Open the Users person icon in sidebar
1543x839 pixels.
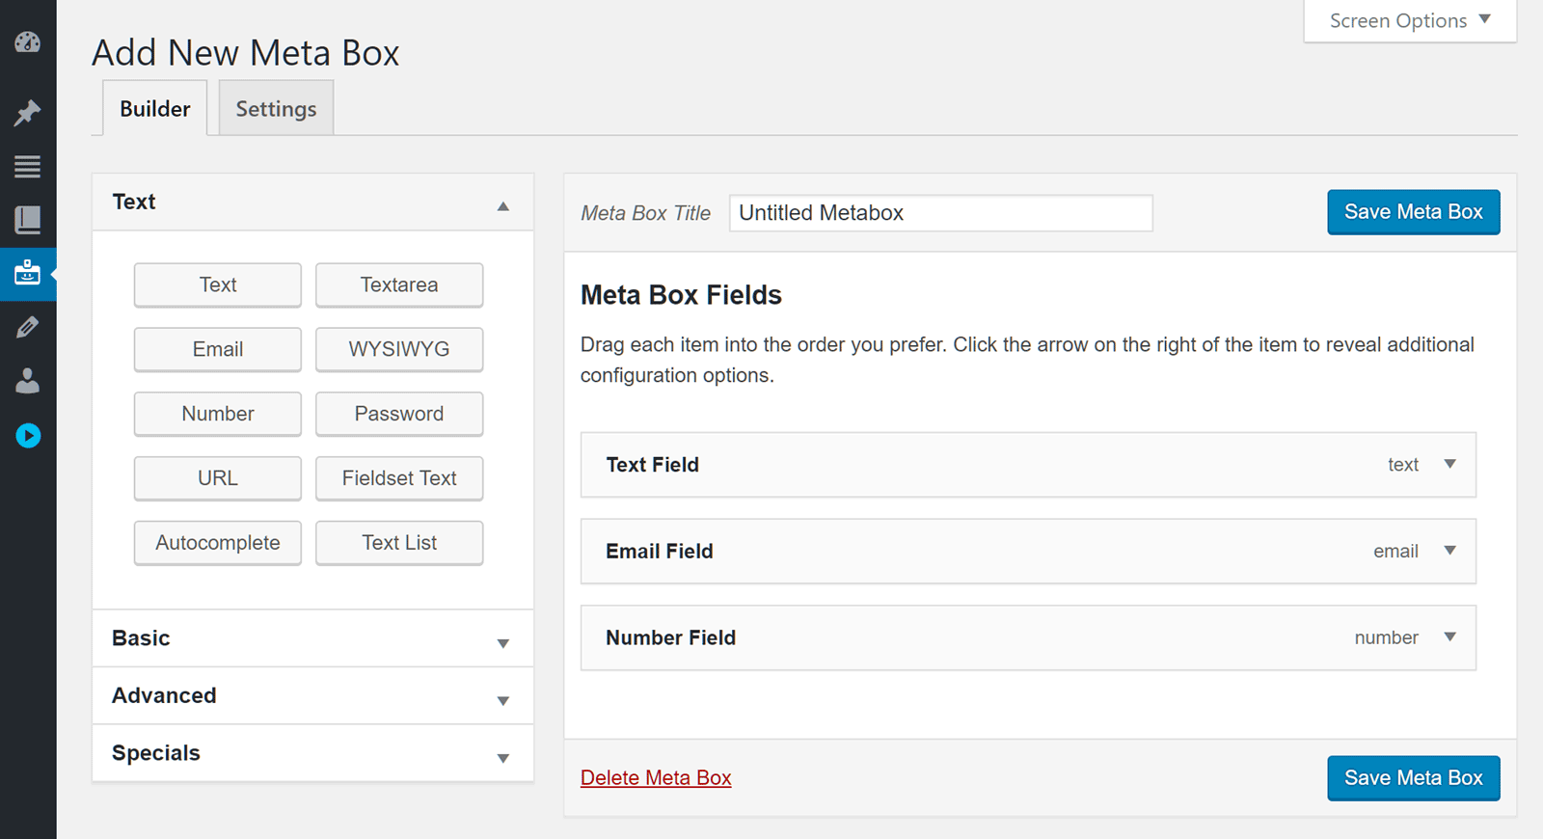coord(27,382)
